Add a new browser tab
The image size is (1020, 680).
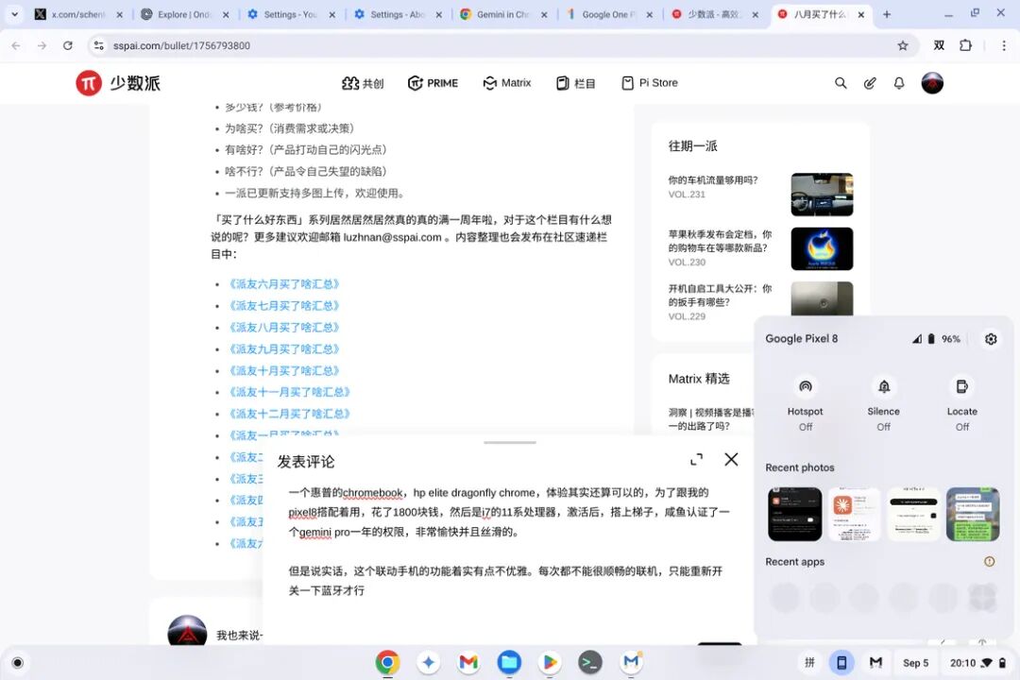(x=887, y=14)
